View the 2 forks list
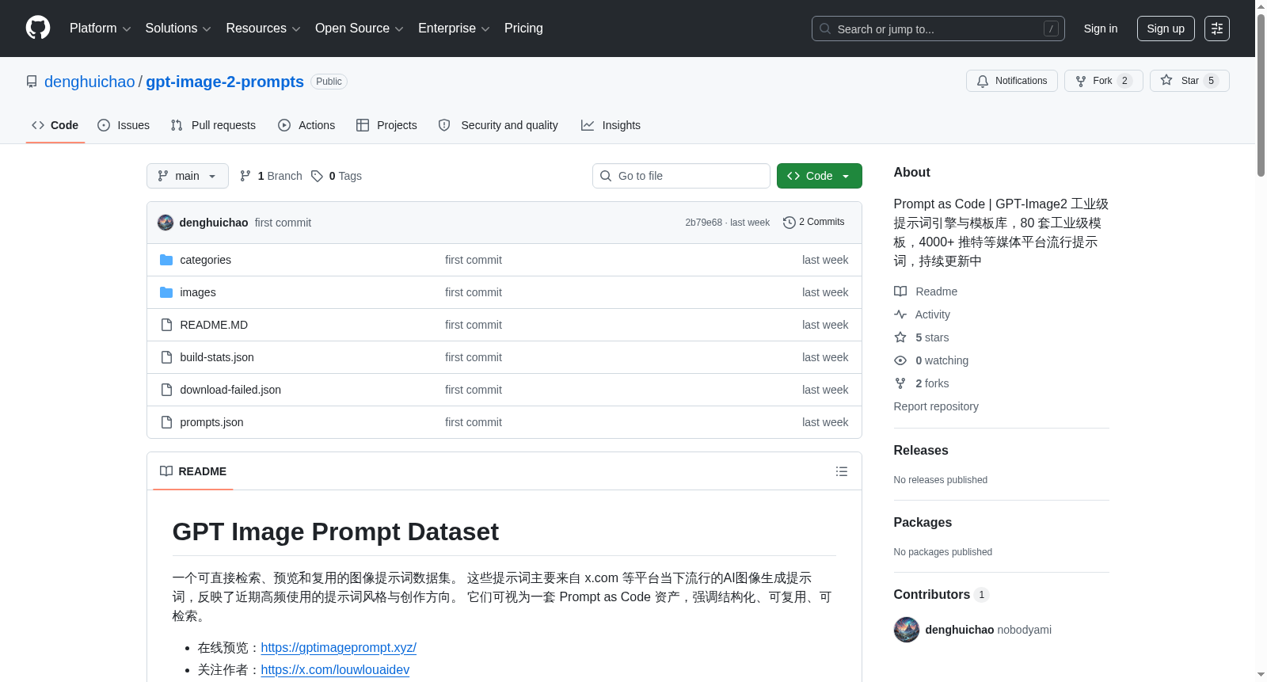The image size is (1267, 682). point(923,383)
